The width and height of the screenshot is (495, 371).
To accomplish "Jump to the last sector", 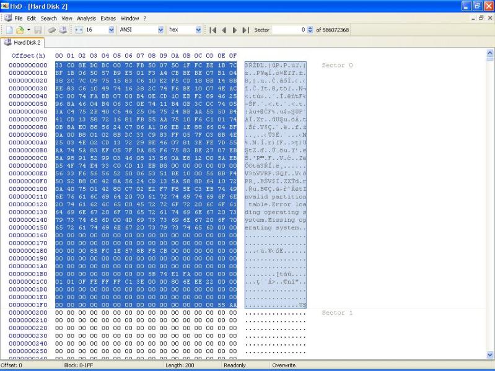I will point(245,30).
